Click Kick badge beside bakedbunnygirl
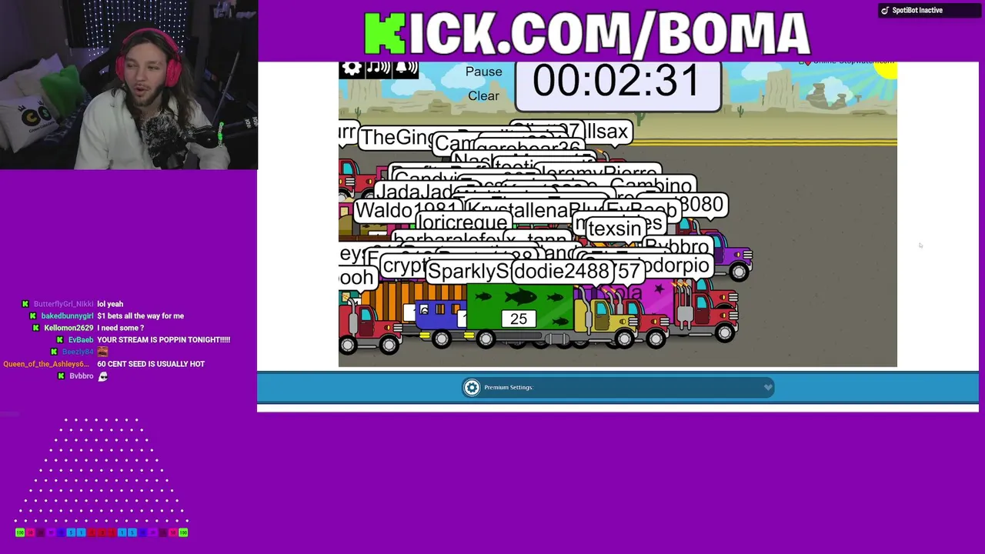This screenshot has height=554, width=985. (x=33, y=316)
